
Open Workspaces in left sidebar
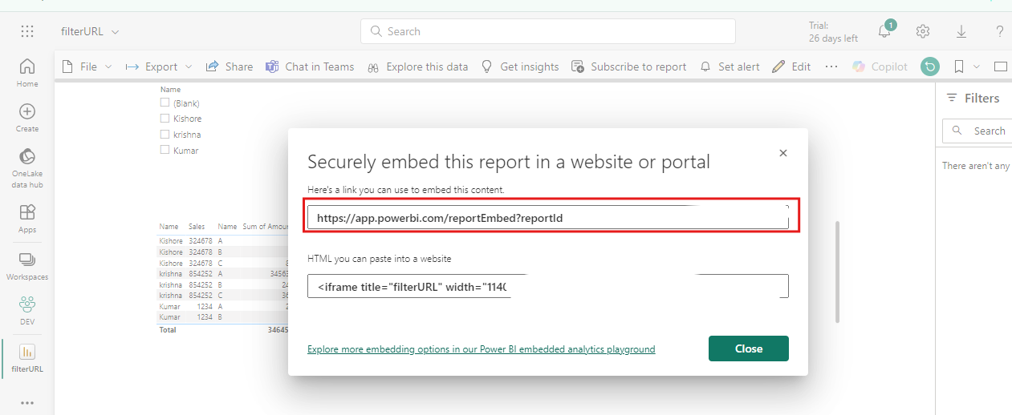(x=27, y=266)
